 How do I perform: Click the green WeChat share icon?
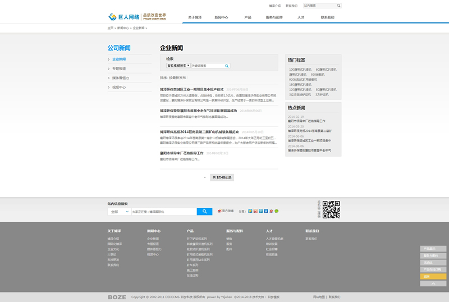click(277, 211)
